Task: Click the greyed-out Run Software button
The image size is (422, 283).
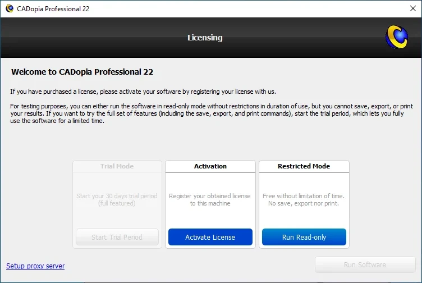Action: (x=365, y=264)
